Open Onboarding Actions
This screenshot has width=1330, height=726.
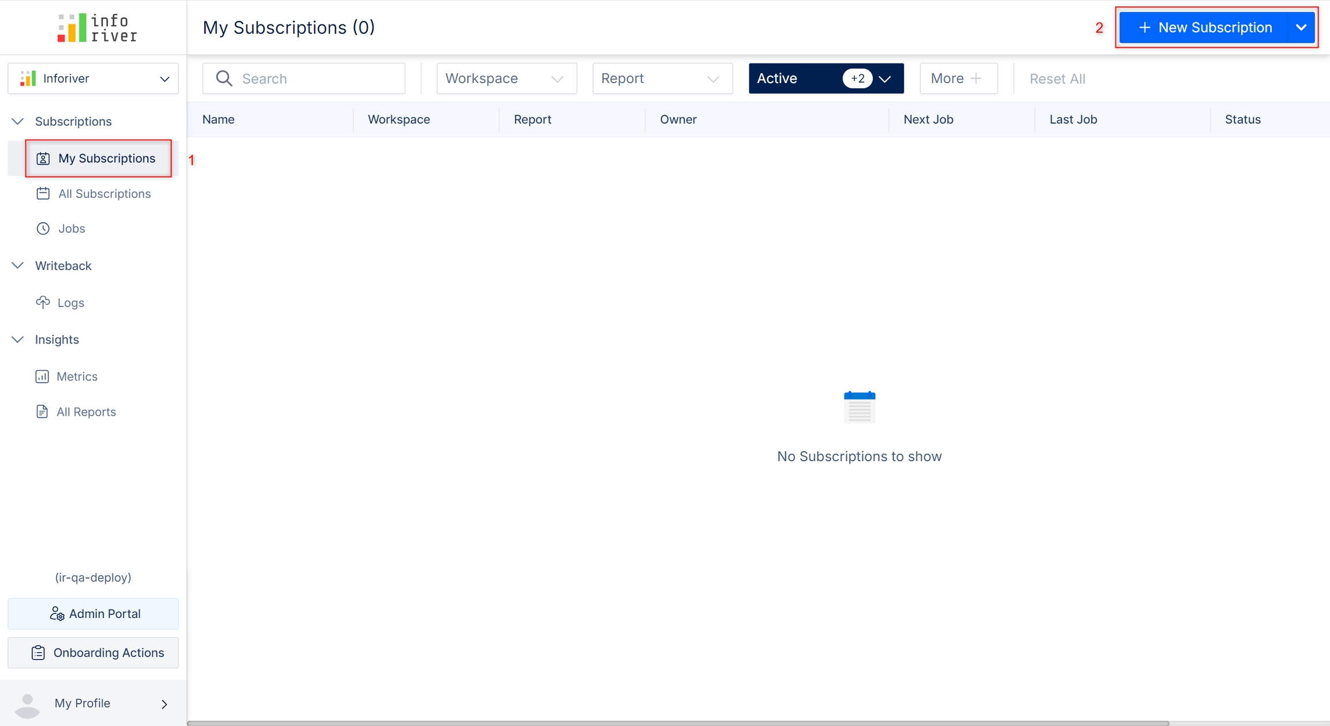tap(93, 653)
